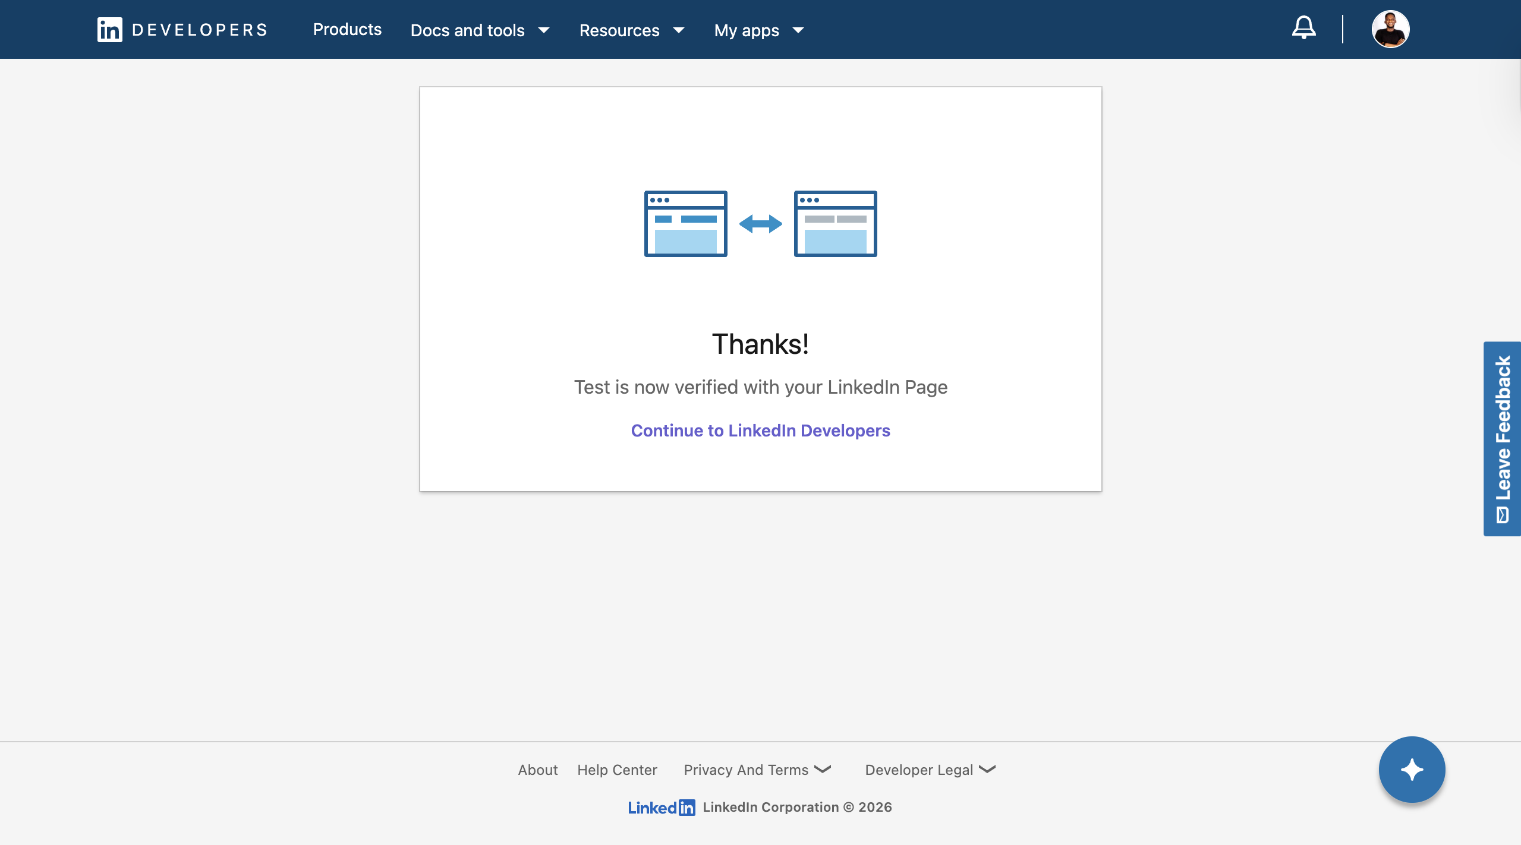Open the notifications bell
This screenshot has height=845, width=1521.
[x=1303, y=28]
